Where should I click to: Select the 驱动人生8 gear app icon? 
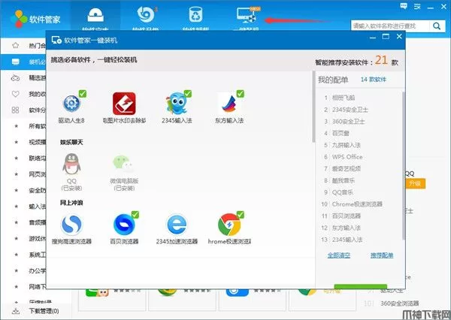(x=71, y=104)
